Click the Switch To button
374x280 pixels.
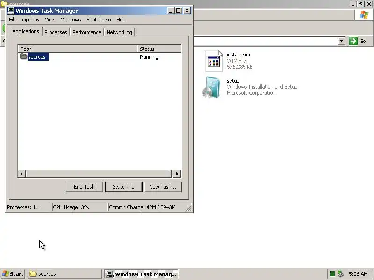click(123, 187)
